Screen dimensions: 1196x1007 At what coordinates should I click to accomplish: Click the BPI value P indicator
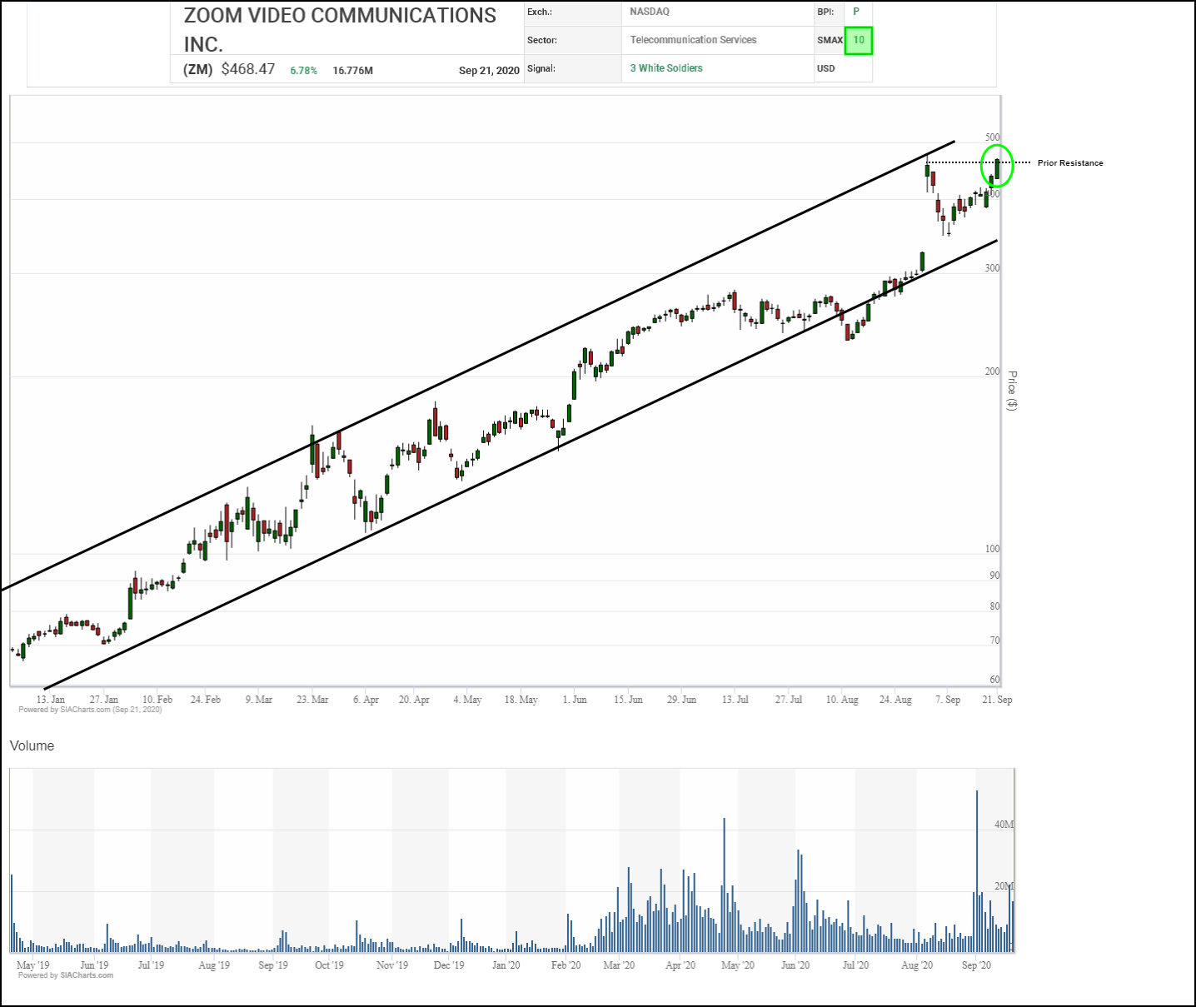tap(856, 12)
